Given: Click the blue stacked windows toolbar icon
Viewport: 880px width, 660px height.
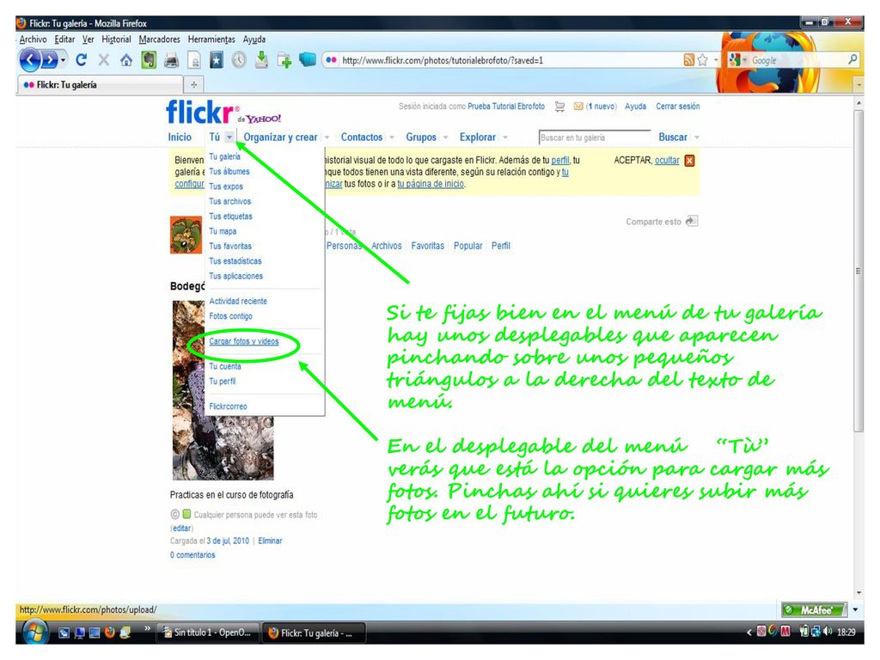Looking at the screenshot, I should 308,59.
